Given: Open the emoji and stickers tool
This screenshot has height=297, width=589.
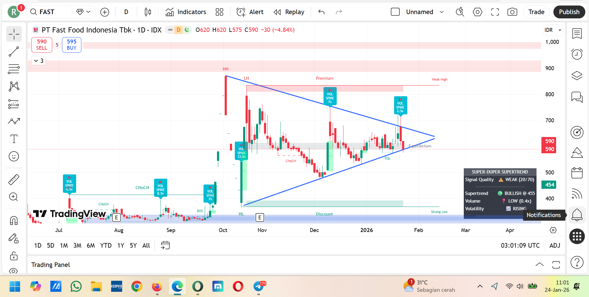Looking at the screenshot, I should (14, 156).
